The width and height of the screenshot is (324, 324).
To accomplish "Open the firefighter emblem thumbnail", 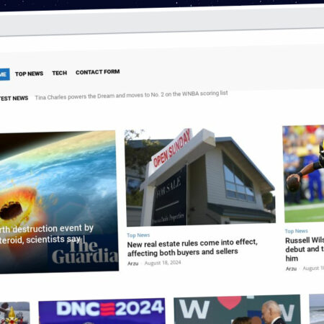I will pyautogui.click(x=14, y=313).
